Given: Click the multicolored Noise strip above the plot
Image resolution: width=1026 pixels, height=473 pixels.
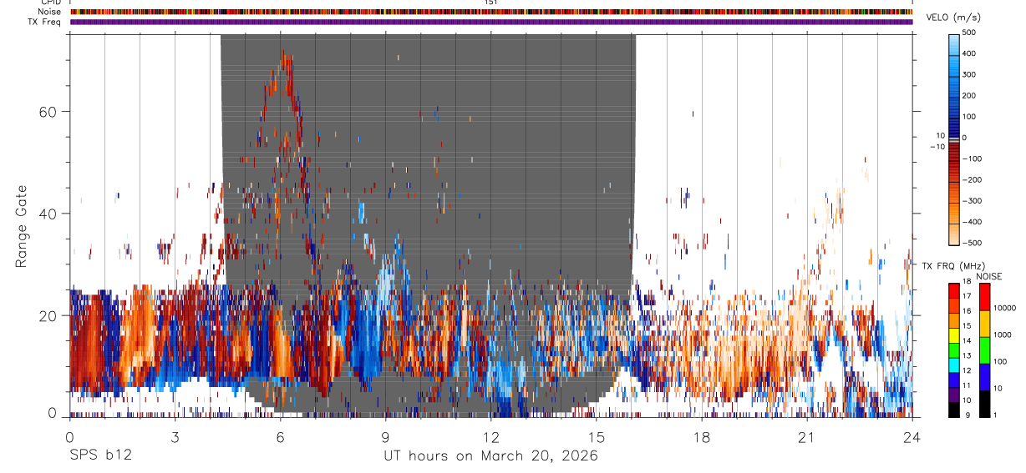Looking at the screenshot, I should click(491, 12).
